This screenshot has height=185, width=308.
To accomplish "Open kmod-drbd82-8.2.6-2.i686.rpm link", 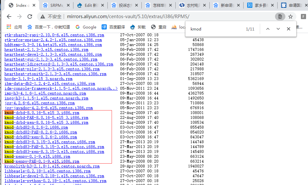I will click(36, 127).
